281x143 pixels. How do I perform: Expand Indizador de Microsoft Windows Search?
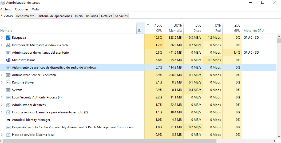pos(2,45)
